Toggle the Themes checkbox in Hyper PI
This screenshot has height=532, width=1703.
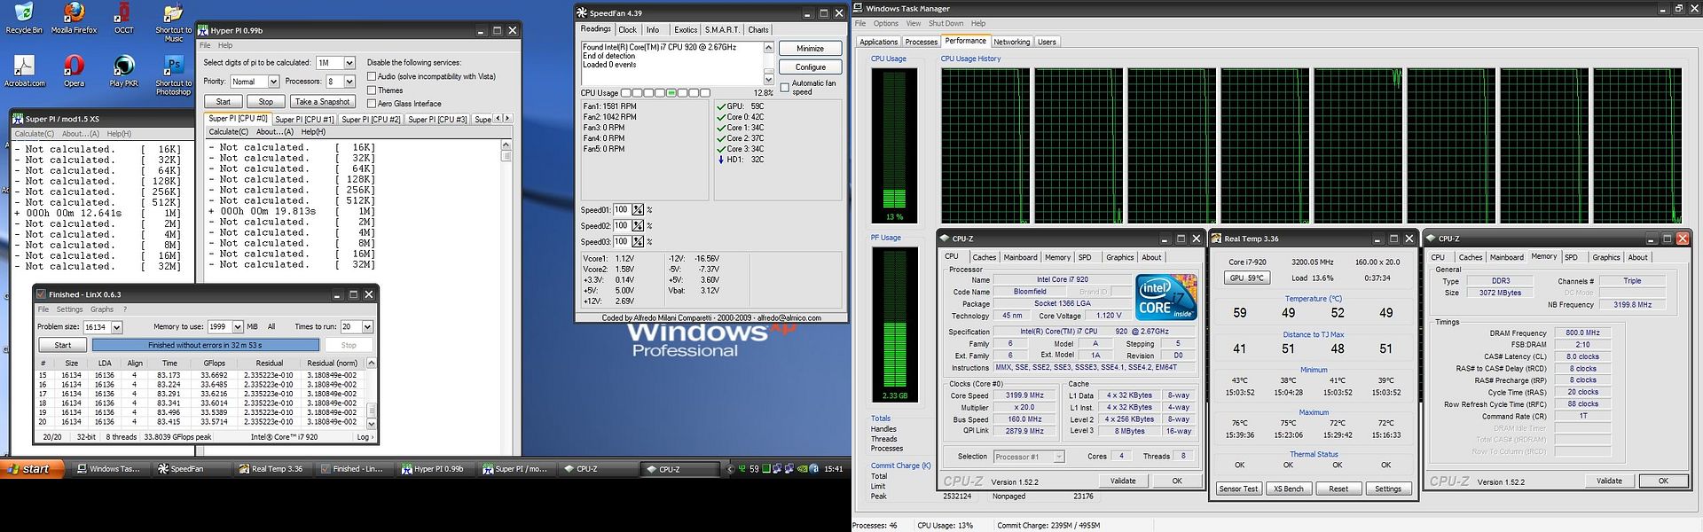(x=373, y=90)
